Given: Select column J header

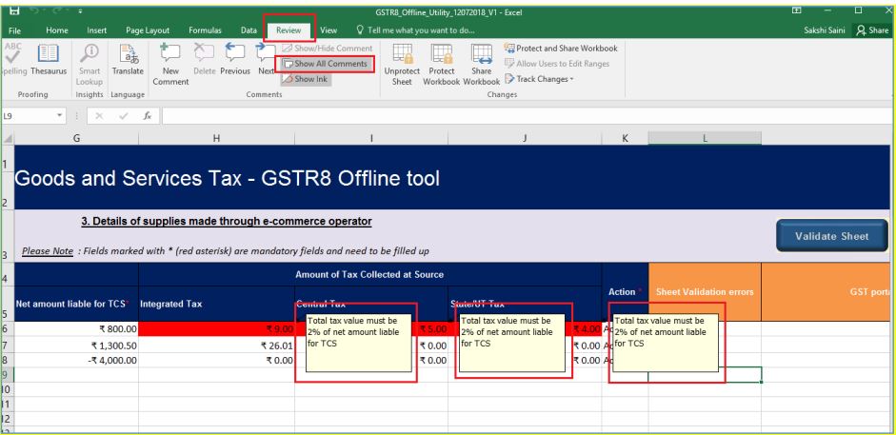Looking at the screenshot, I should coord(526,138).
